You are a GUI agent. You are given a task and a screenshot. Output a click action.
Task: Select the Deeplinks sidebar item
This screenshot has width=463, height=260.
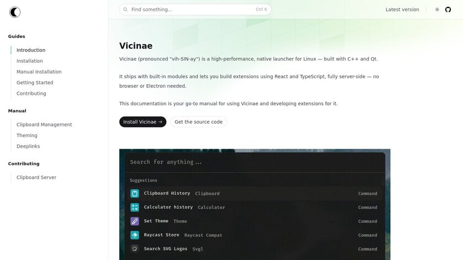[28, 147]
